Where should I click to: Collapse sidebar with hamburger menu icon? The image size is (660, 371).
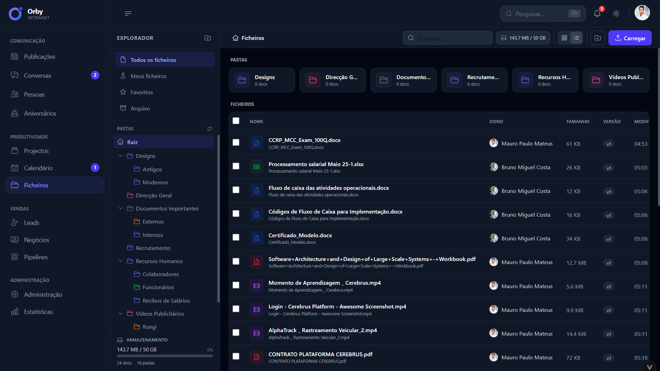coord(128,14)
